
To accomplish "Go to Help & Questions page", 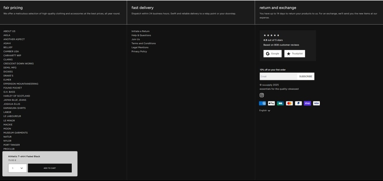I will pyautogui.click(x=141, y=35).
